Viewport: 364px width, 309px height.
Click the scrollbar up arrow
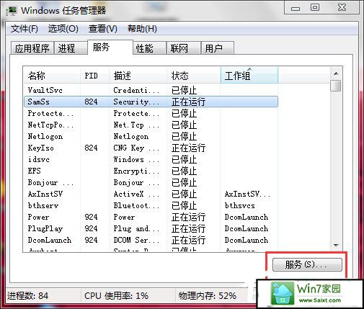click(336, 73)
